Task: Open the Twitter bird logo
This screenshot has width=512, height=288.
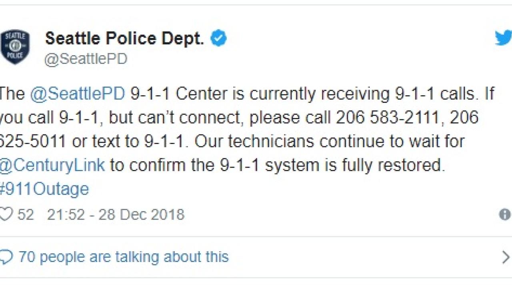Action: (503, 38)
